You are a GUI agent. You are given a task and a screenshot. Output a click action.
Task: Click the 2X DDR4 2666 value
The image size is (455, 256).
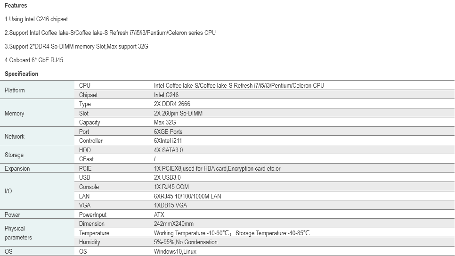tap(172, 104)
